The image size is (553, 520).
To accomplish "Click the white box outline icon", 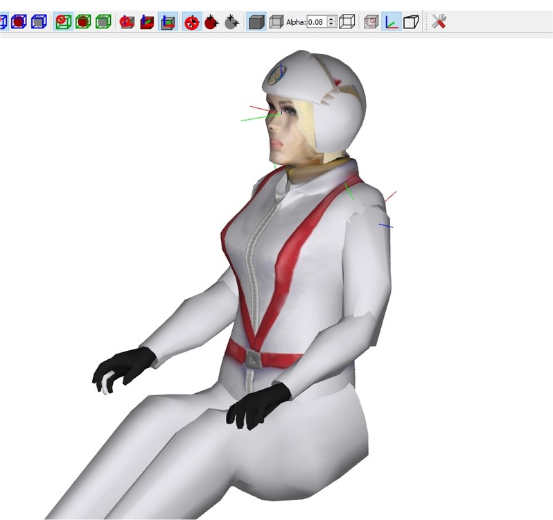I will 411,22.
